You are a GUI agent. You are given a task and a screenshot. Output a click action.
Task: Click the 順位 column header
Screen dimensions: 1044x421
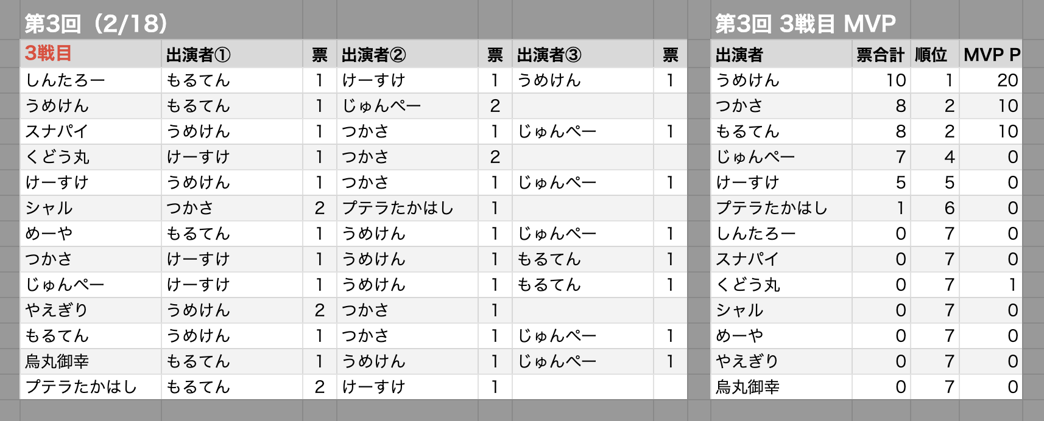(934, 54)
